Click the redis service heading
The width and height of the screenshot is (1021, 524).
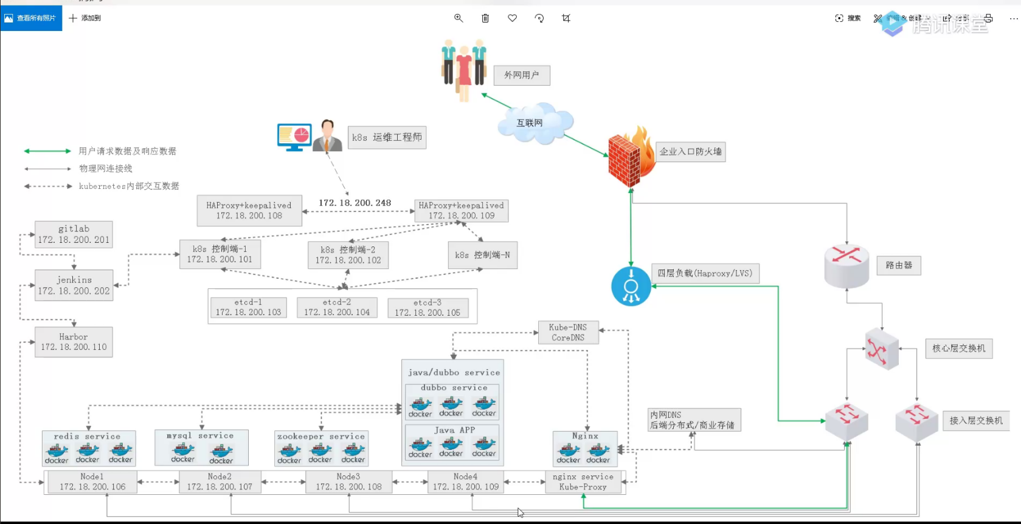tap(87, 437)
